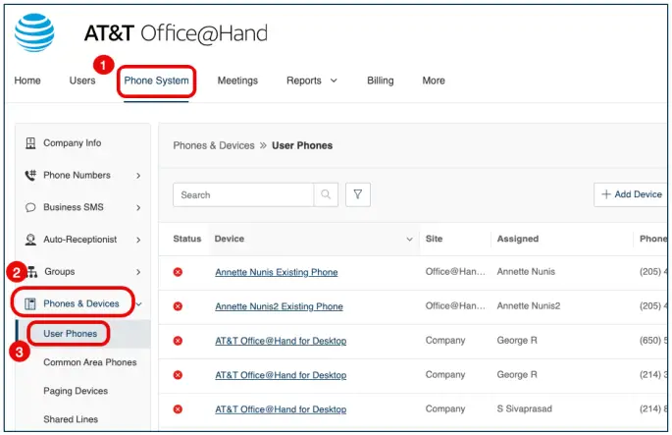Expand the Business SMS submenu chevron
The width and height of the screenshot is (672, 435).
tap(138, 207)
